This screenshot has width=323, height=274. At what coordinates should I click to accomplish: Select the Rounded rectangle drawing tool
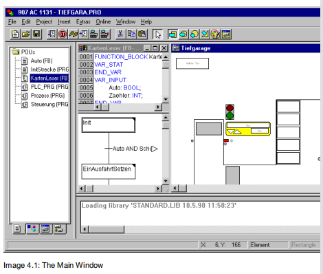pos(183,34)
